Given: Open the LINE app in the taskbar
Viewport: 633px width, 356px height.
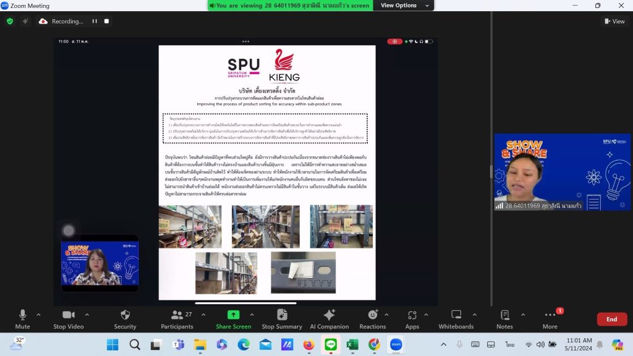Looking at the screenshot, I should click(x=331, y=344).
